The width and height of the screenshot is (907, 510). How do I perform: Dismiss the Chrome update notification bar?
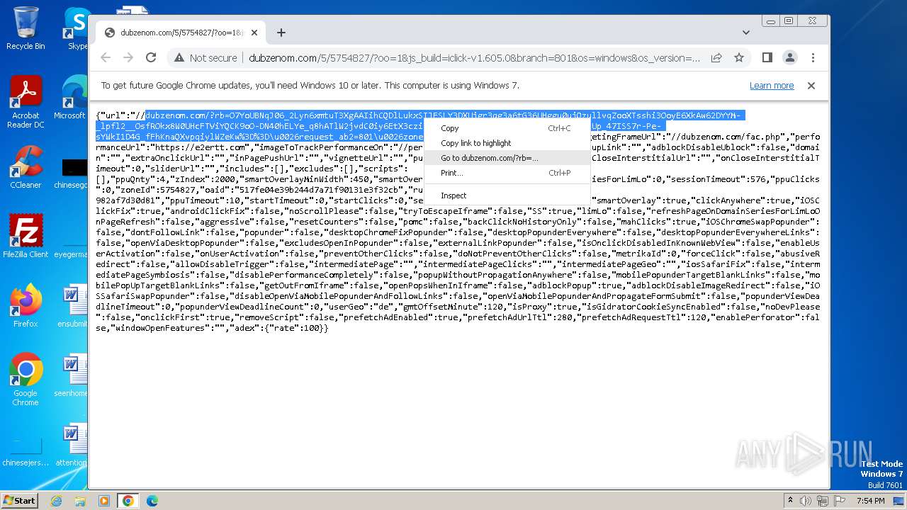pyautogui.click(x=811, y=86)
